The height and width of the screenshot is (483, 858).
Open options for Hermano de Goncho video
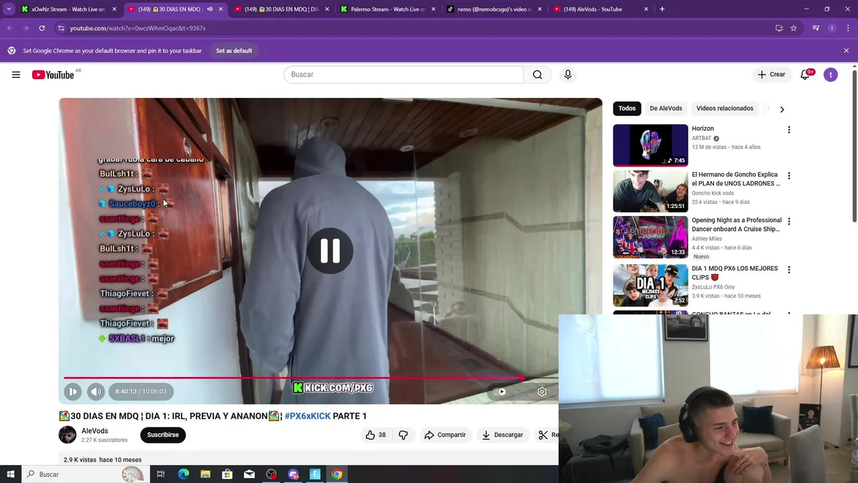click(789, 176)
